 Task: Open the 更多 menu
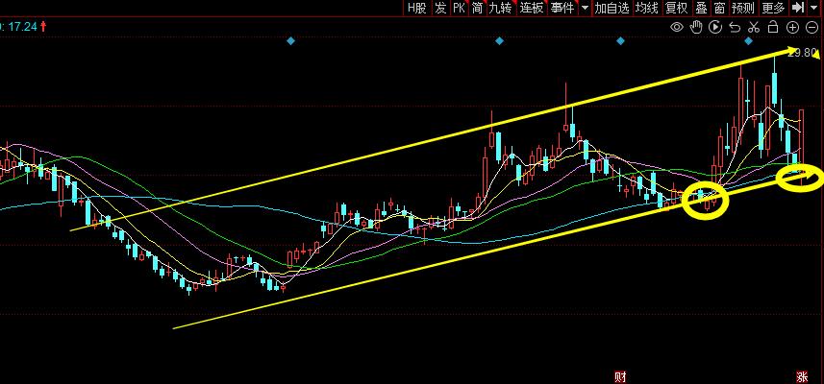tap(773, 8)
